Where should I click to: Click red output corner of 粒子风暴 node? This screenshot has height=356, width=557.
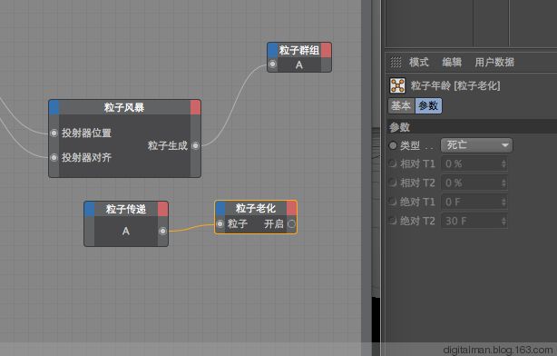pyautogui.click(x=195, y=107)
